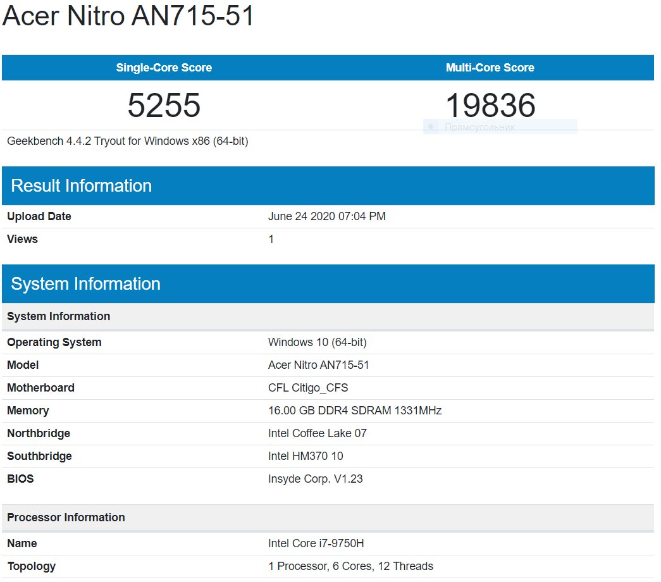The height and width of the screenshot is (582, 661).
Task: Click the Windows 10 (64-bit) operating system value
Action: (x=317, y=342)
